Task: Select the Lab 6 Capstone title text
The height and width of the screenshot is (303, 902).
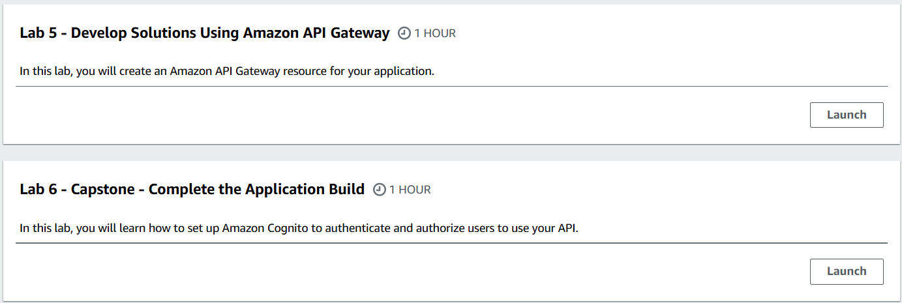Action: coord(192,190)
